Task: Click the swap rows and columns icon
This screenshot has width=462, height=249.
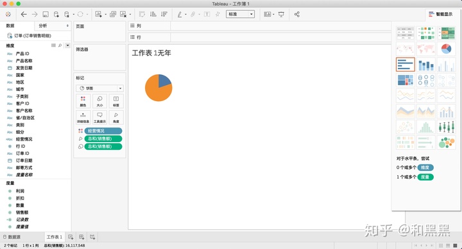Action: pyautogui.click(x=142, y=14)
